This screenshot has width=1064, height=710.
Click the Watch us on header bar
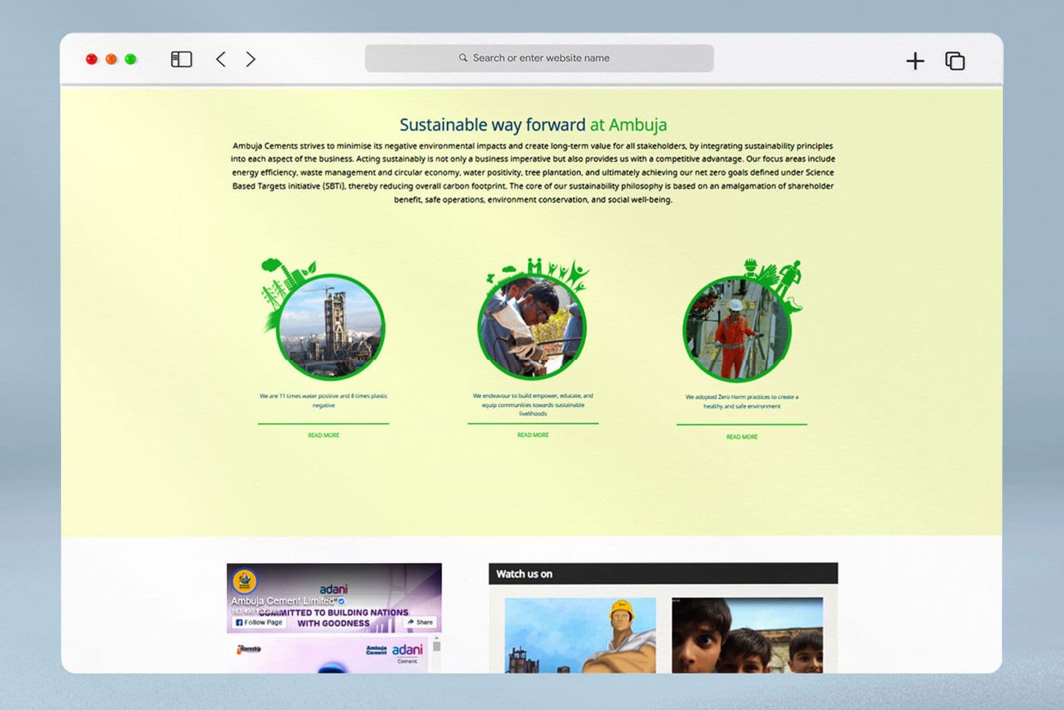tap(663, 574)
